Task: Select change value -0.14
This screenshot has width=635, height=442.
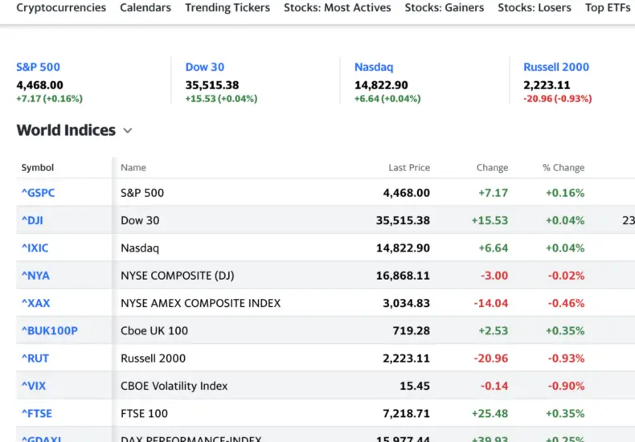Action: pos(494,386)
